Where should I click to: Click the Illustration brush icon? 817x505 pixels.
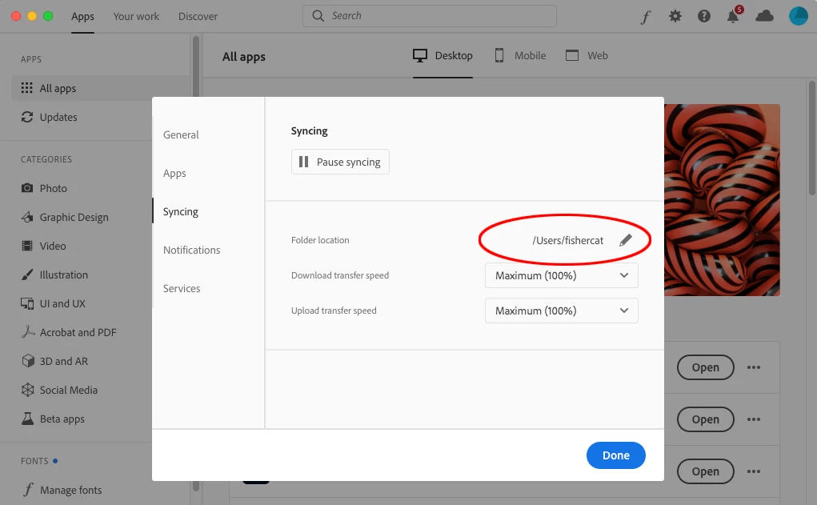[27, 275]
